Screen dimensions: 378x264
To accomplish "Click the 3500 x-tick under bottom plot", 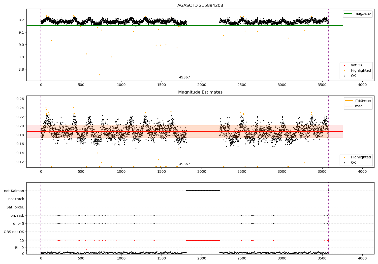I will pyautogui.click(x=322, y=258).
